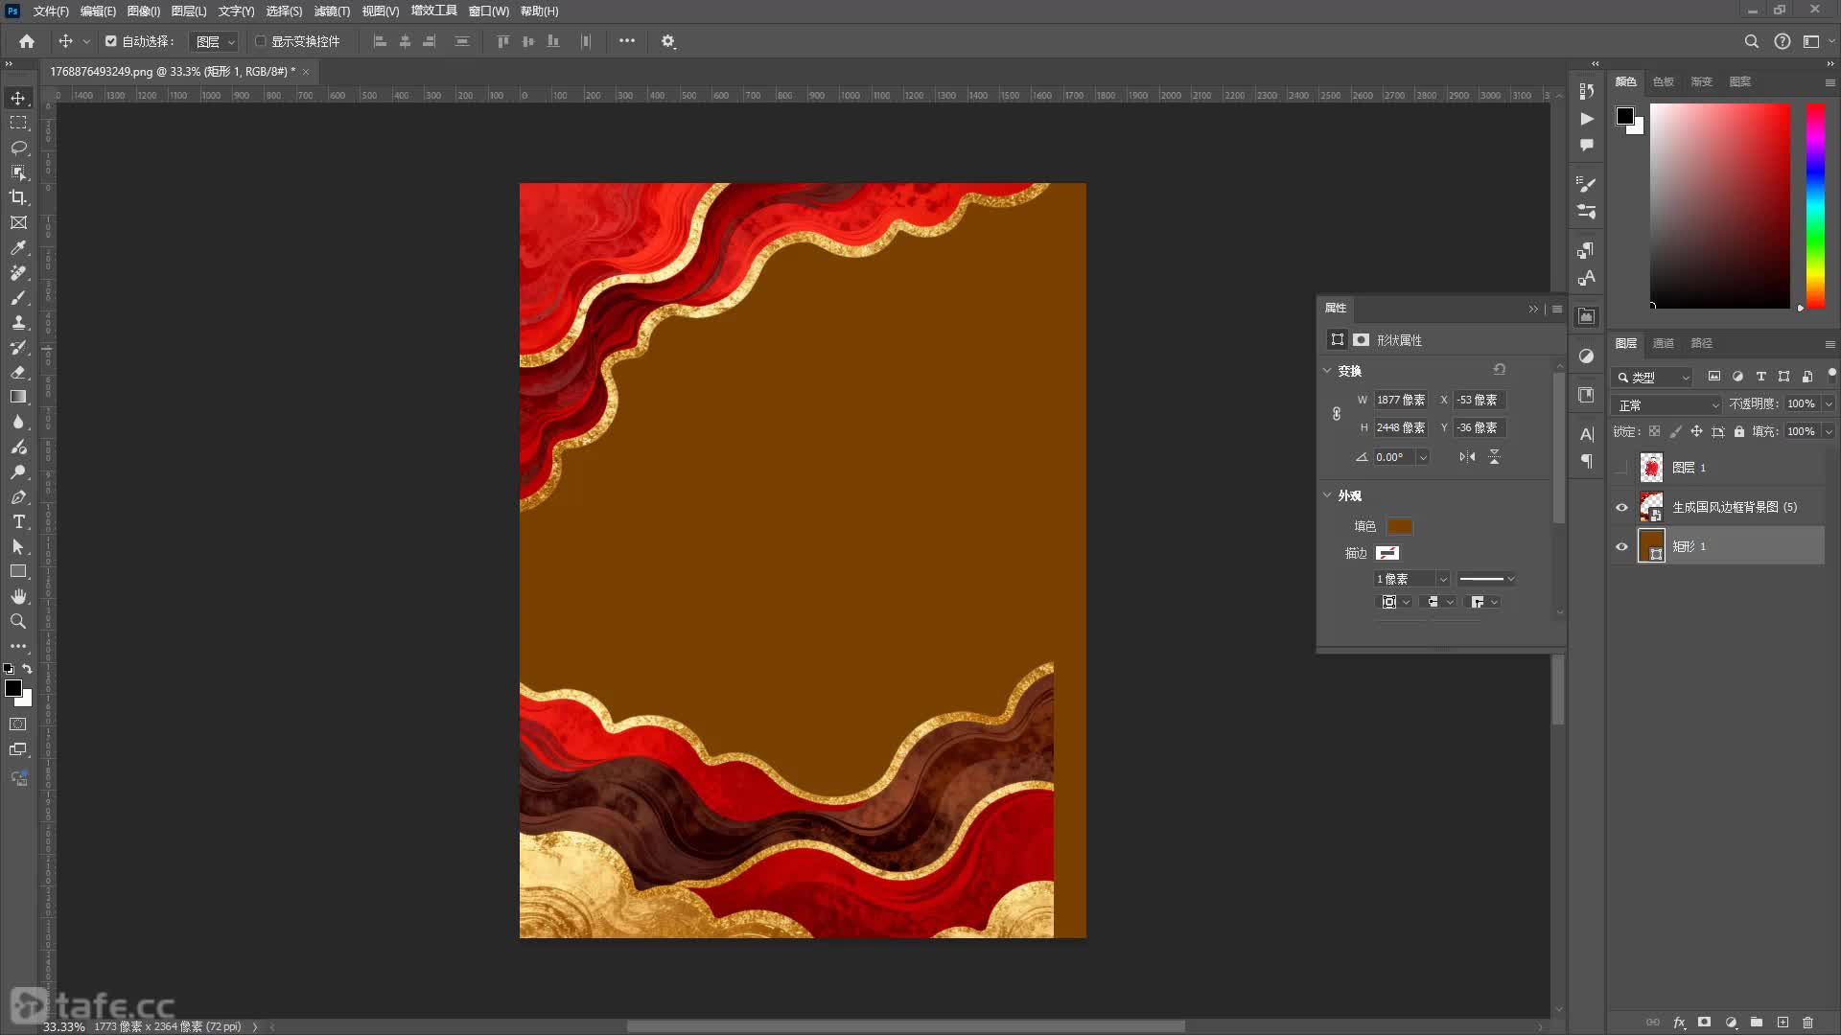
Task: Select the Horizontal Type tool
Action: [18, 521]
